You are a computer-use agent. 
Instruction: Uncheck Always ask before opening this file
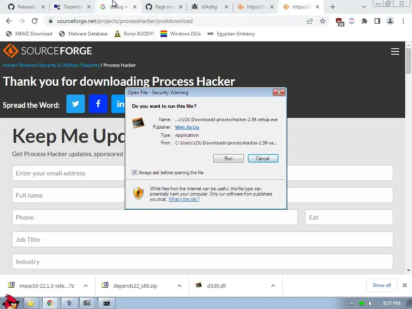click(134, 173)
